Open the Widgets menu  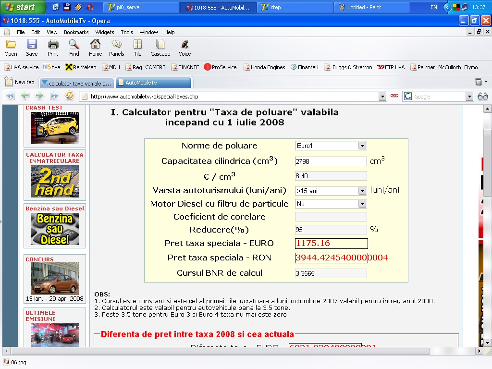pyautogui.click(x=104, y=32)
